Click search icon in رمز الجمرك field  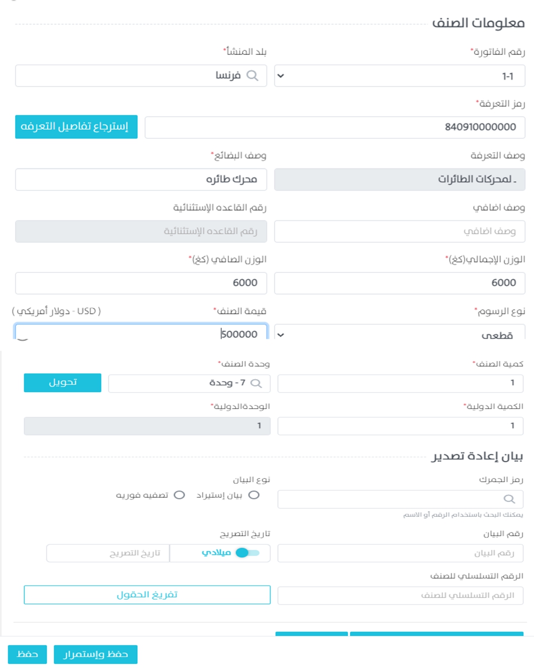509,499
